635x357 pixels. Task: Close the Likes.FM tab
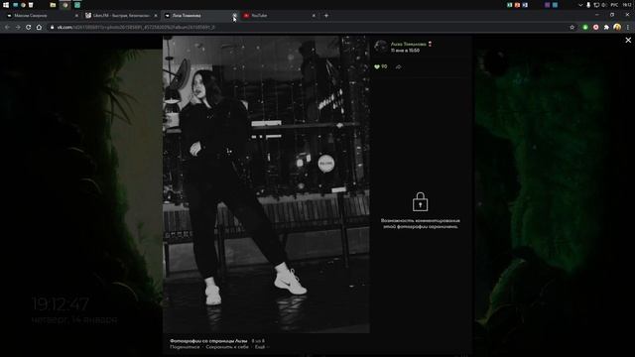pos(156,16)
